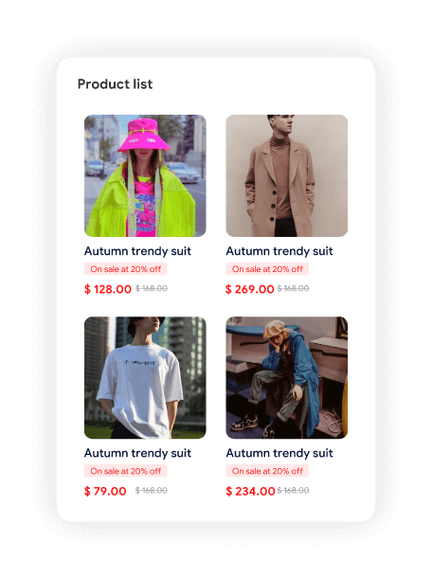
Task: Click the $ 128.00 red price
Action: [x=108, y=289]
